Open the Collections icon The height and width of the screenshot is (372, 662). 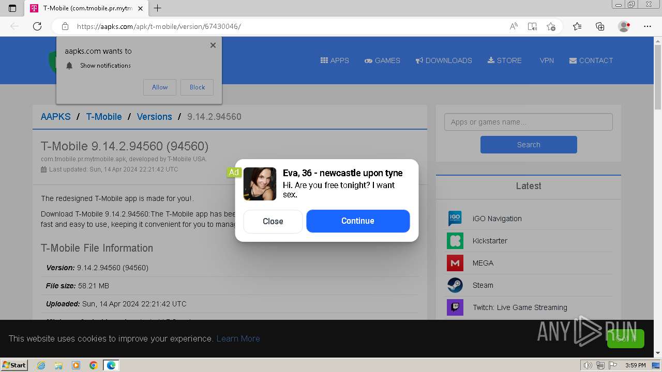click(x=600, y=26)
